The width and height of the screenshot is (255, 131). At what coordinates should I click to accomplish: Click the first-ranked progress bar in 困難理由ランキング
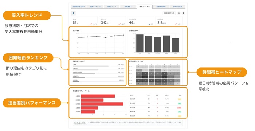[x=98, y=66]
